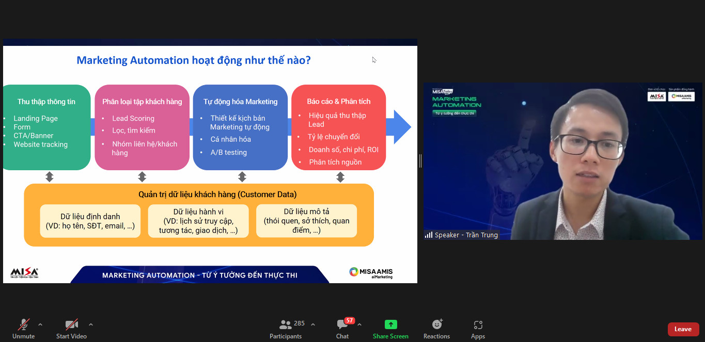Image resolution: width=705 pixels, height=342 pixels.
Task: Click the divider handle between slide and video
Action: 420,161
